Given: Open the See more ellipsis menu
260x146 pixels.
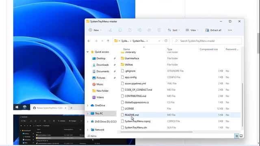Looking at the screenshot, I should [230, 30].
